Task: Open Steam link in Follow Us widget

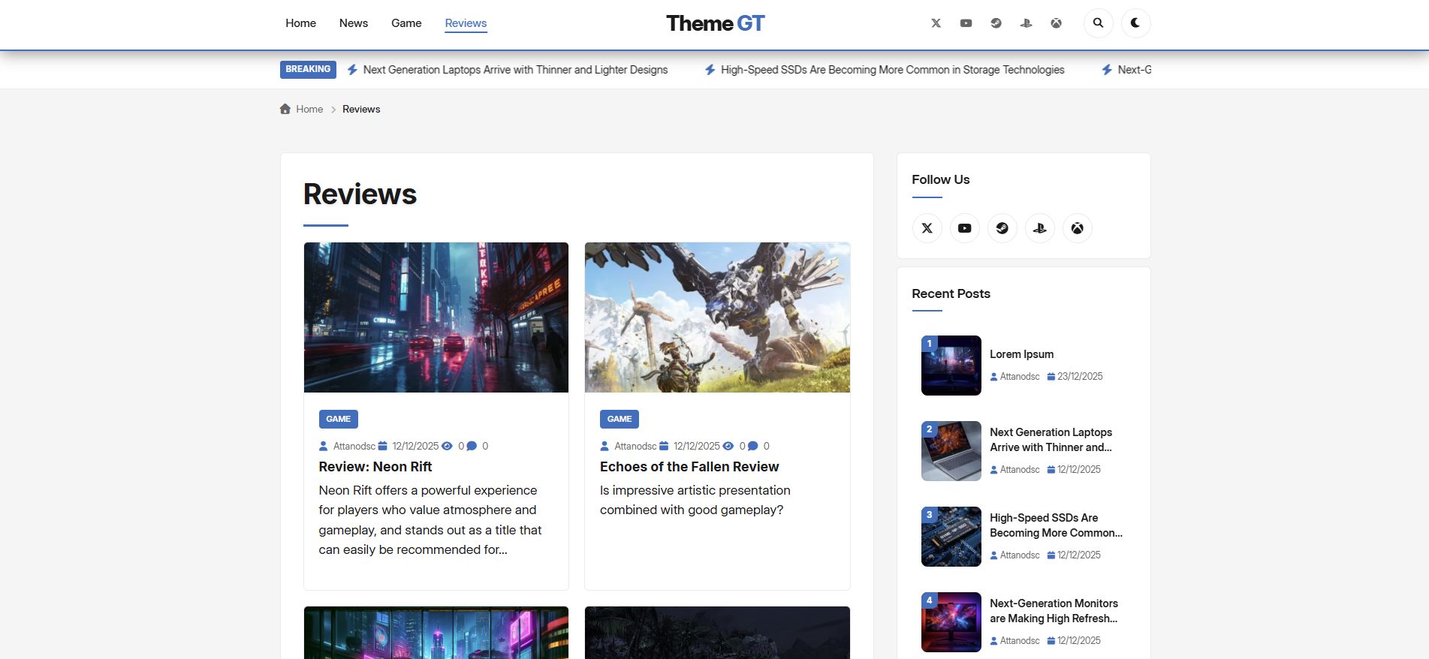Action: point(1002,228)
